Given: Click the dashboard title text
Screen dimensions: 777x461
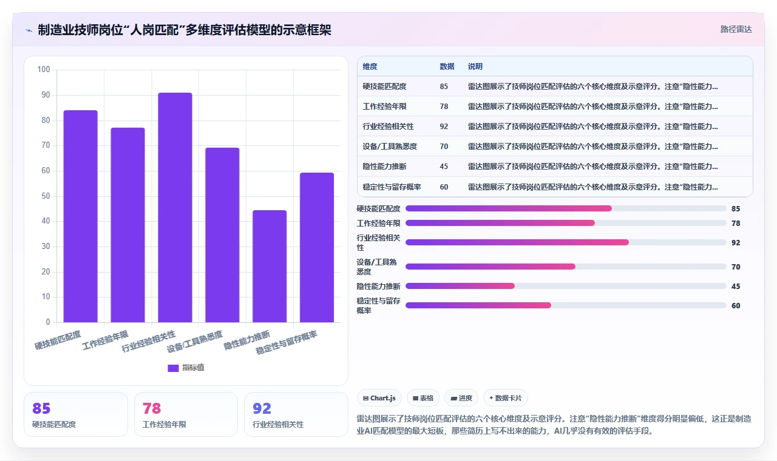Looking at the screenshot, I should tap(185, 30).
